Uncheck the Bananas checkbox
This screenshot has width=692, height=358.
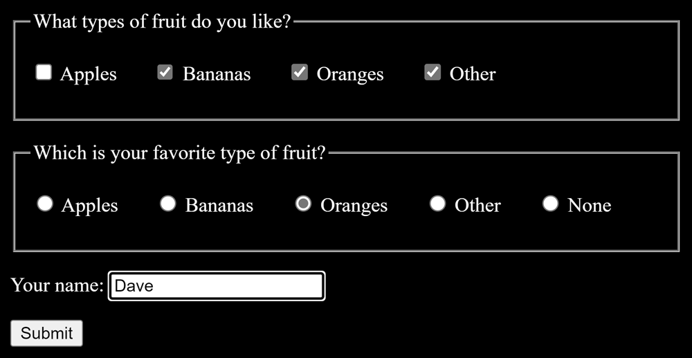tap(165, 73)
